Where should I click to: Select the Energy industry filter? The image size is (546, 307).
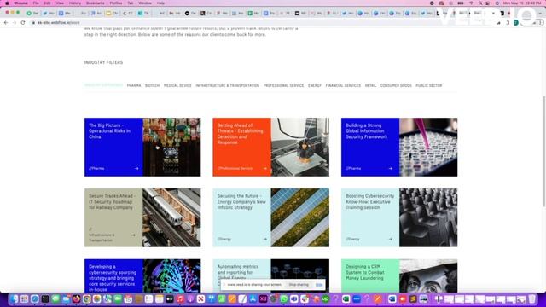click(315, 85)
